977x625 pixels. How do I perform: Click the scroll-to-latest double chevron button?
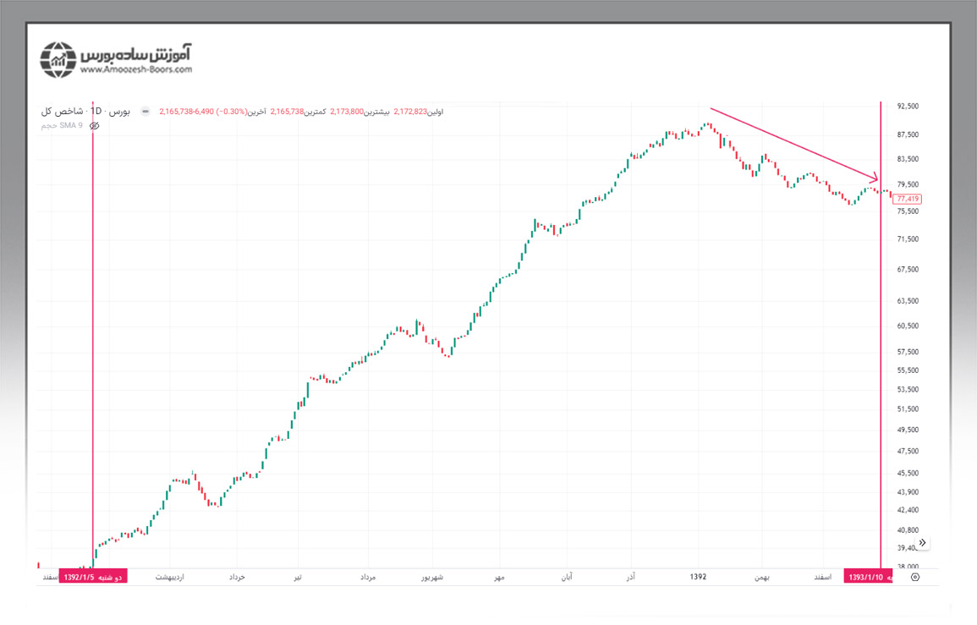922,542
